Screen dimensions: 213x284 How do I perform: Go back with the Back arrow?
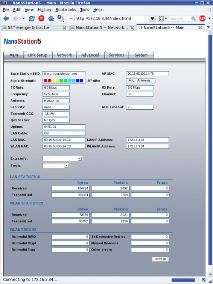(6, 18)
